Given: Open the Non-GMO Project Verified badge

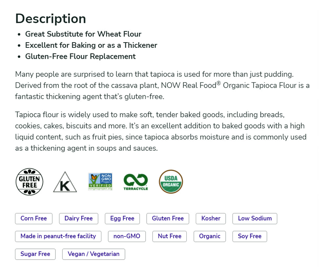Looking at the screenshot, I should (100, 182).
